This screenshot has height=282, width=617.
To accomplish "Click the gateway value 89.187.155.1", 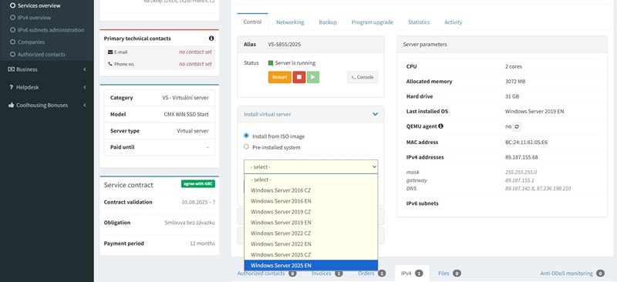I will click(x=519, y=180).
